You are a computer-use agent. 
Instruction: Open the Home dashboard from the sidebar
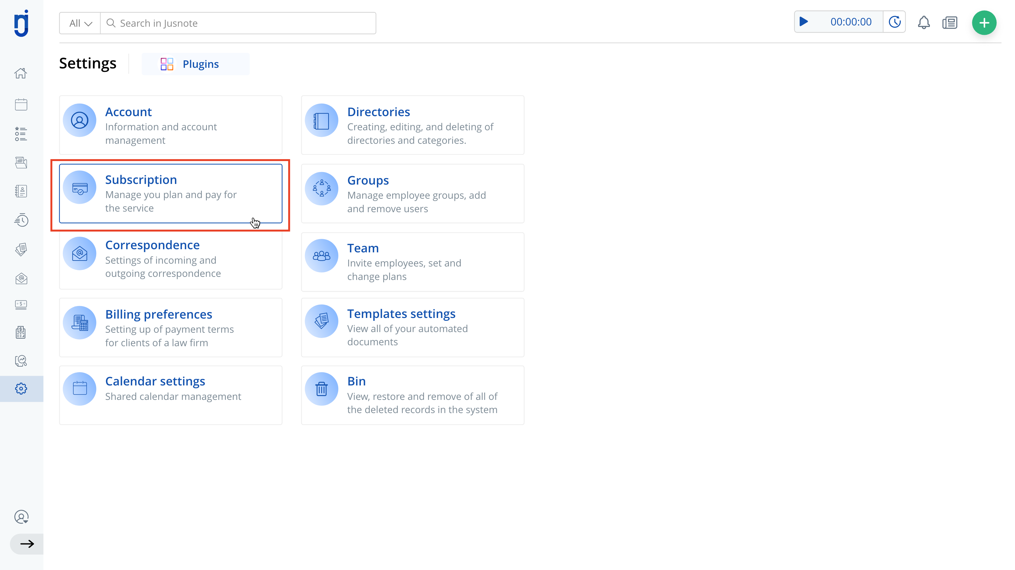(x=21, y=74)
